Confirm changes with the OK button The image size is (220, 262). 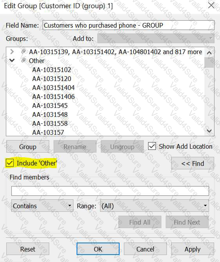(98, 249)
